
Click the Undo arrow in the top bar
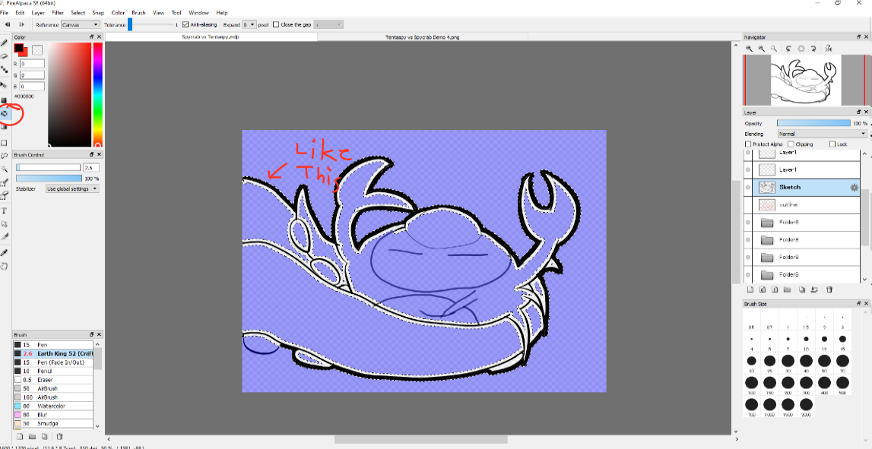[8, 24]
